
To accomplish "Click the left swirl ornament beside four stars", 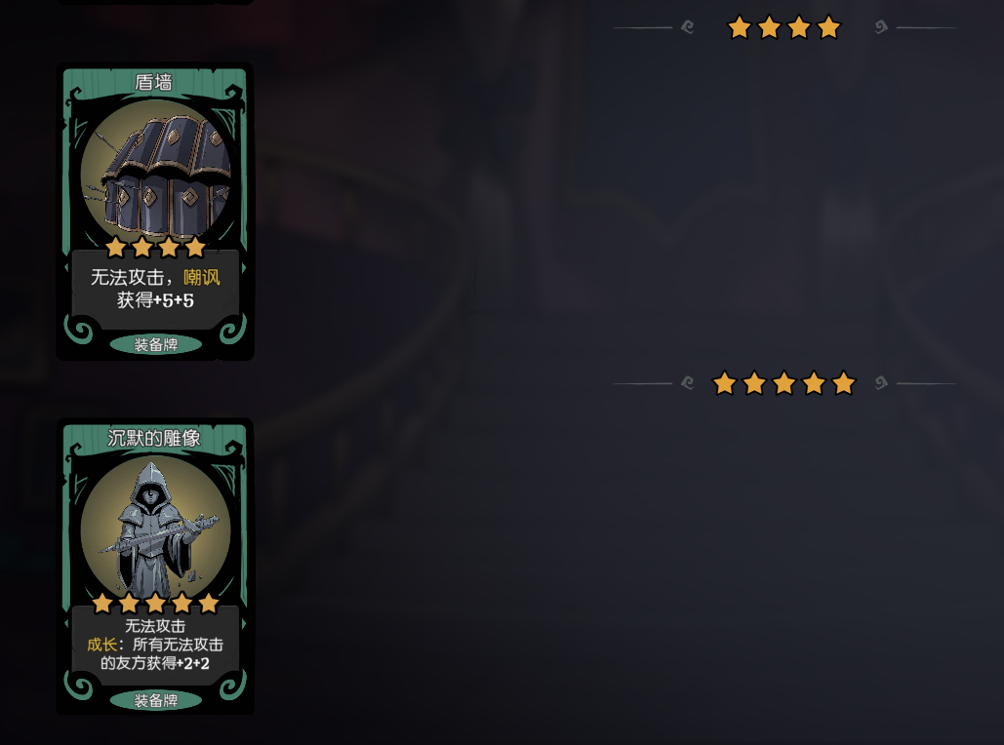I will (x=688, y=27).
